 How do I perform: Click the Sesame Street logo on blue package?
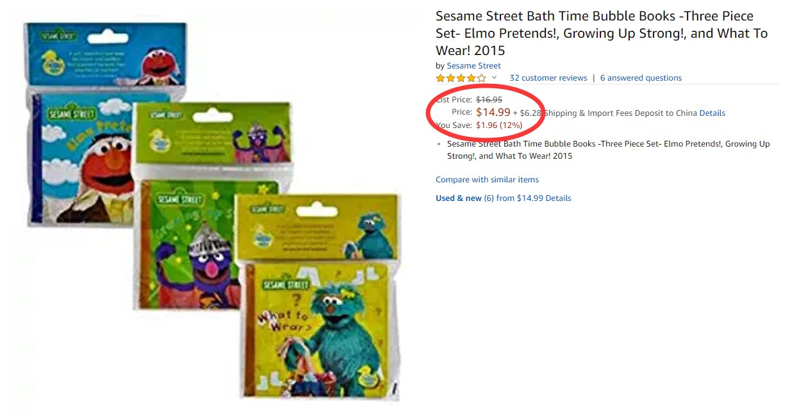[59, 36]
